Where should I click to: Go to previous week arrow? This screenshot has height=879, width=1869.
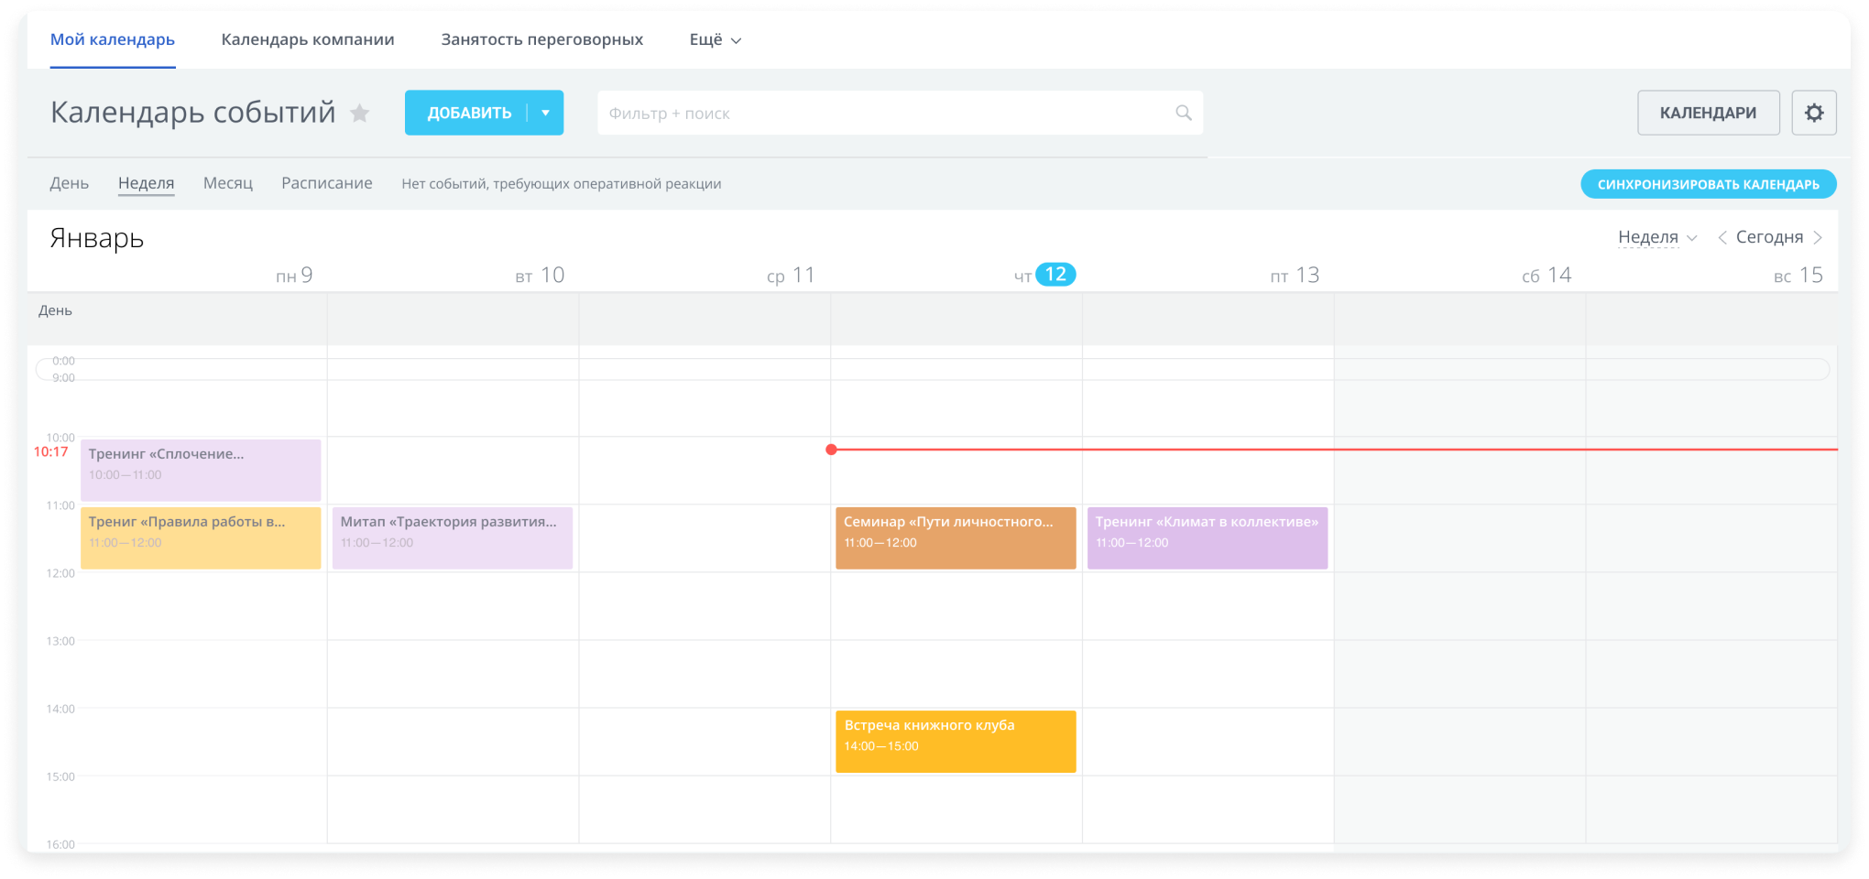point(1722,237)
